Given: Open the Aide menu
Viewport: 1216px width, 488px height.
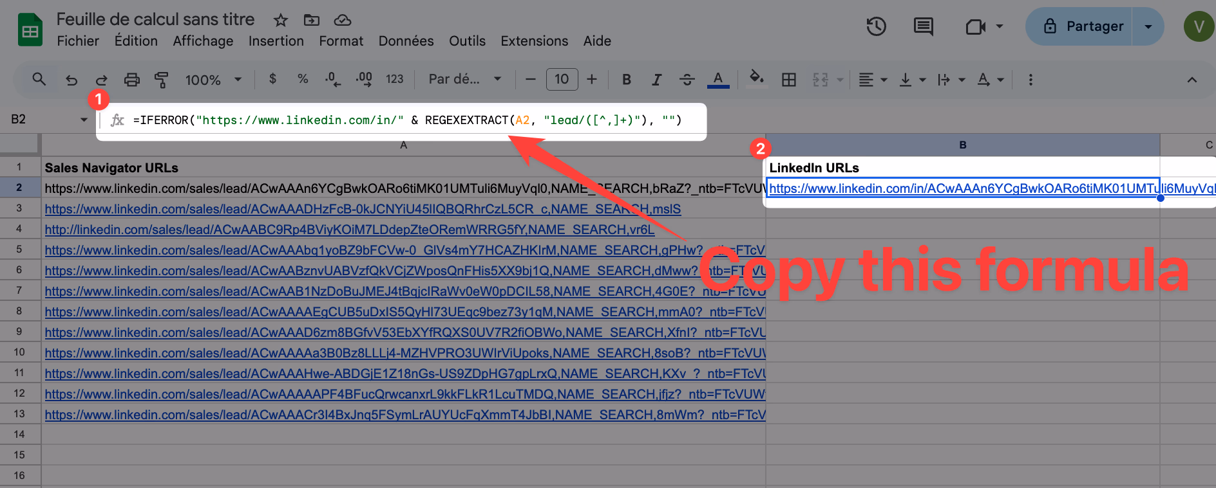Looking at the screenshot, I should tap(597, 41).
